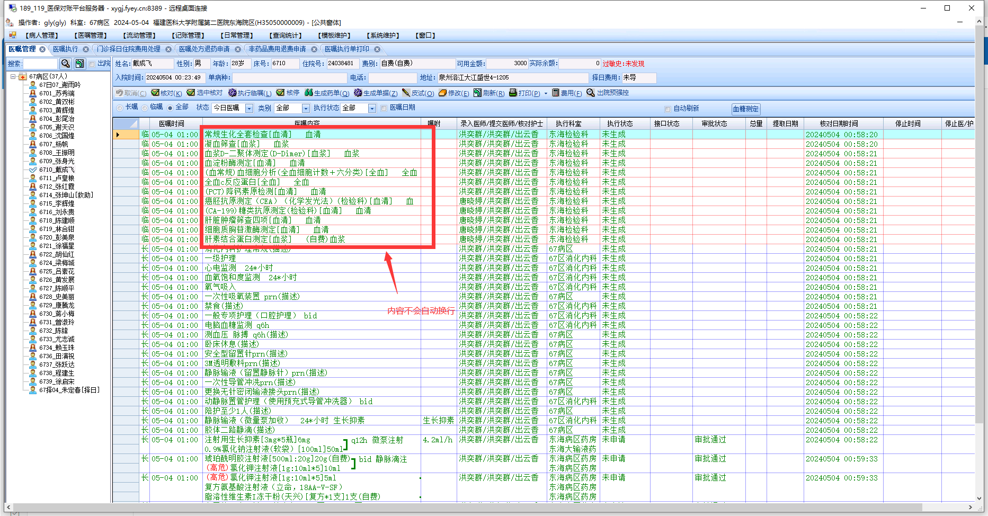Click the 生成单据(Z) gear icon
988x516 pixels.
(358, 93)
